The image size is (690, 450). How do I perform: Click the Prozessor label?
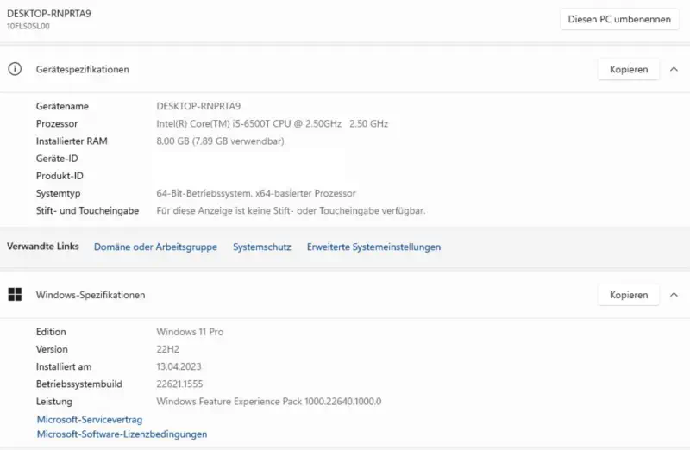pos(57,124)
